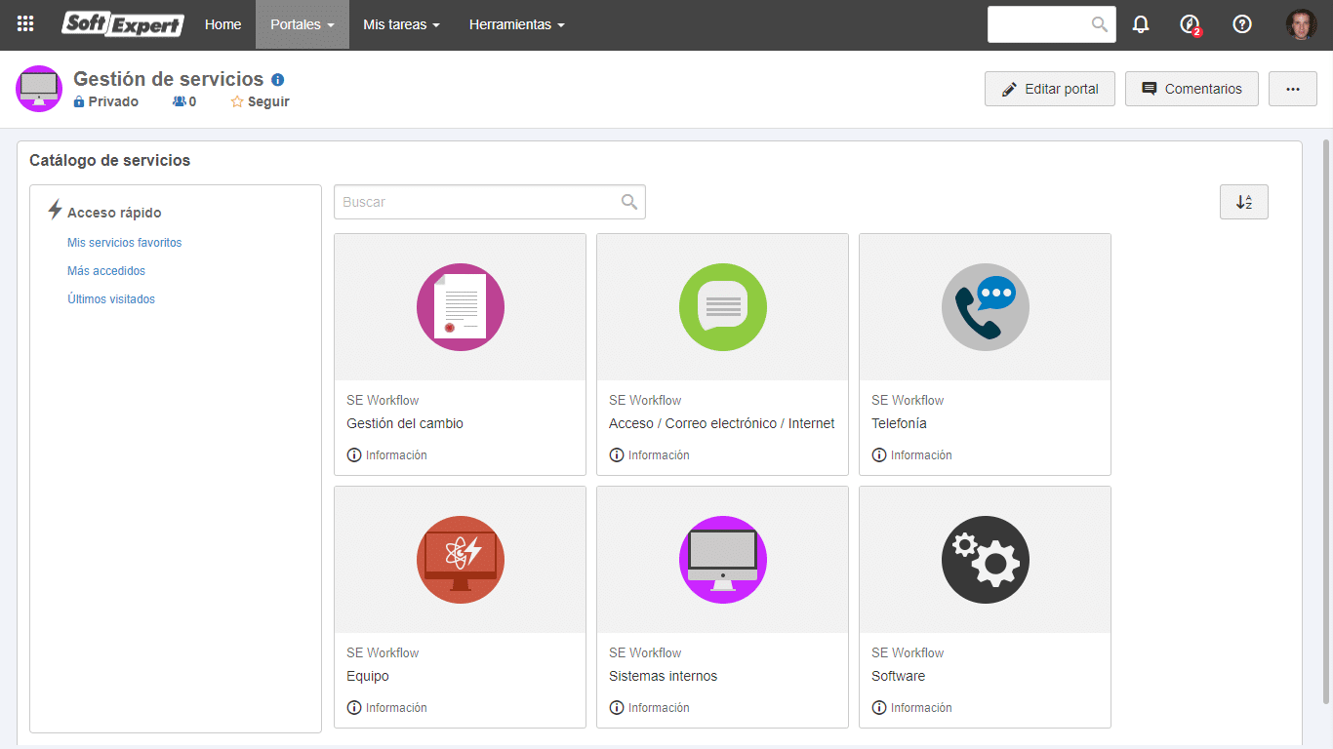
Task: Expand the Mis tareas dropdown
Action: click(401, 24)
